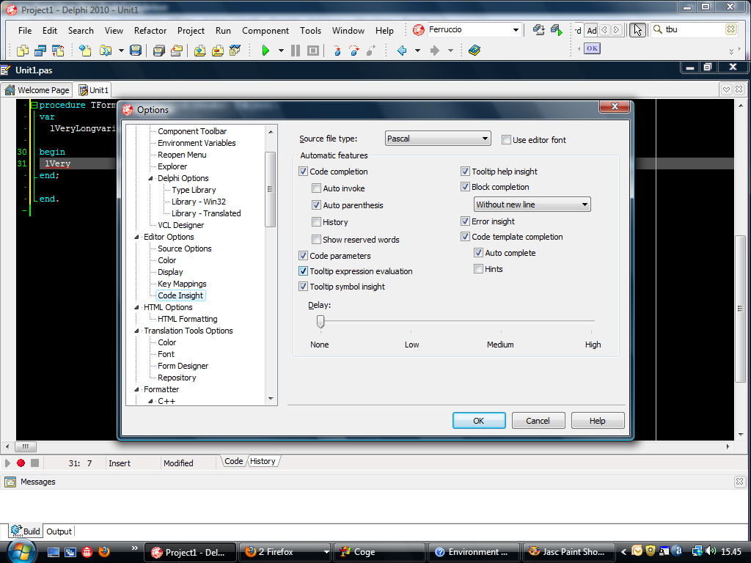Collapse the Editor Options tree node
This screenshot has height=563, width=751.
click(136, 237)
